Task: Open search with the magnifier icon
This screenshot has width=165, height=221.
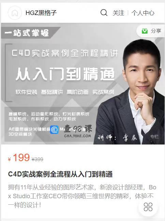Action: [x=104, y=13]
